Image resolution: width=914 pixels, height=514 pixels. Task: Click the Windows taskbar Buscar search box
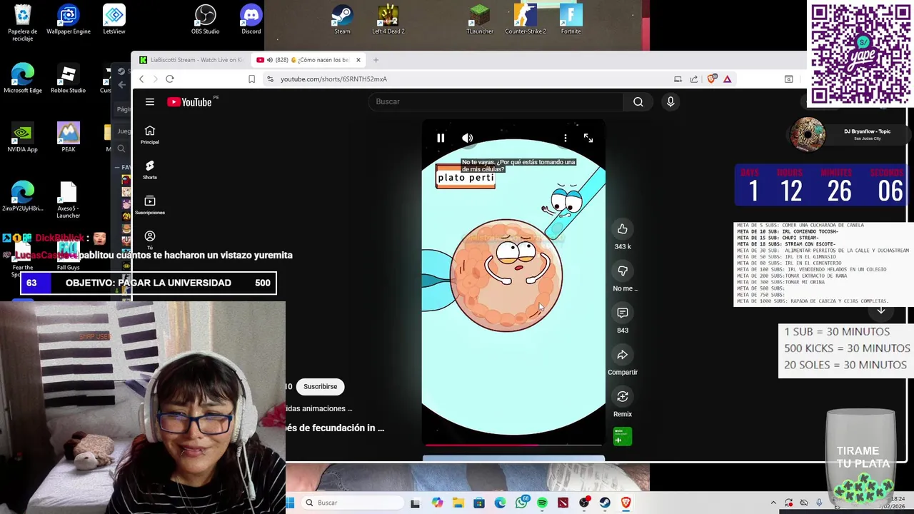pyautogui.click(x=352, y=503)
